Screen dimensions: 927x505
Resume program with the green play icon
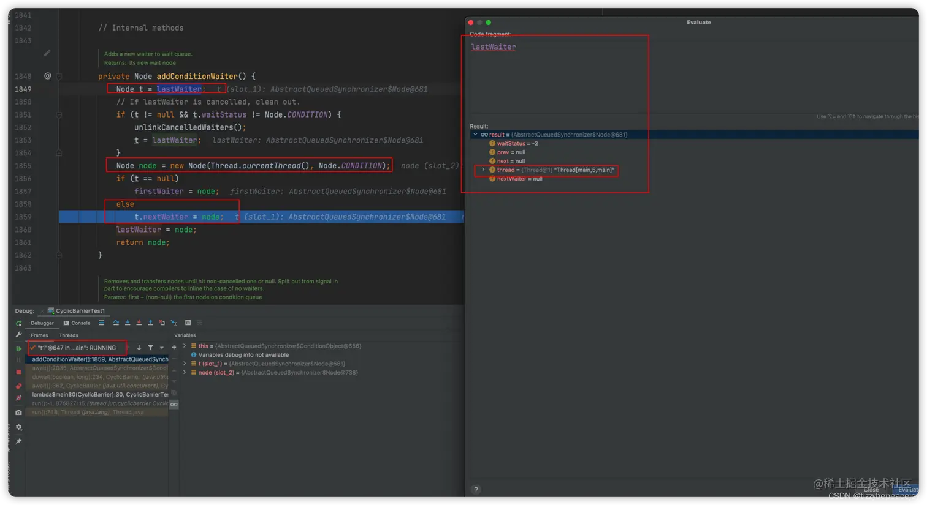coord(18,348)
